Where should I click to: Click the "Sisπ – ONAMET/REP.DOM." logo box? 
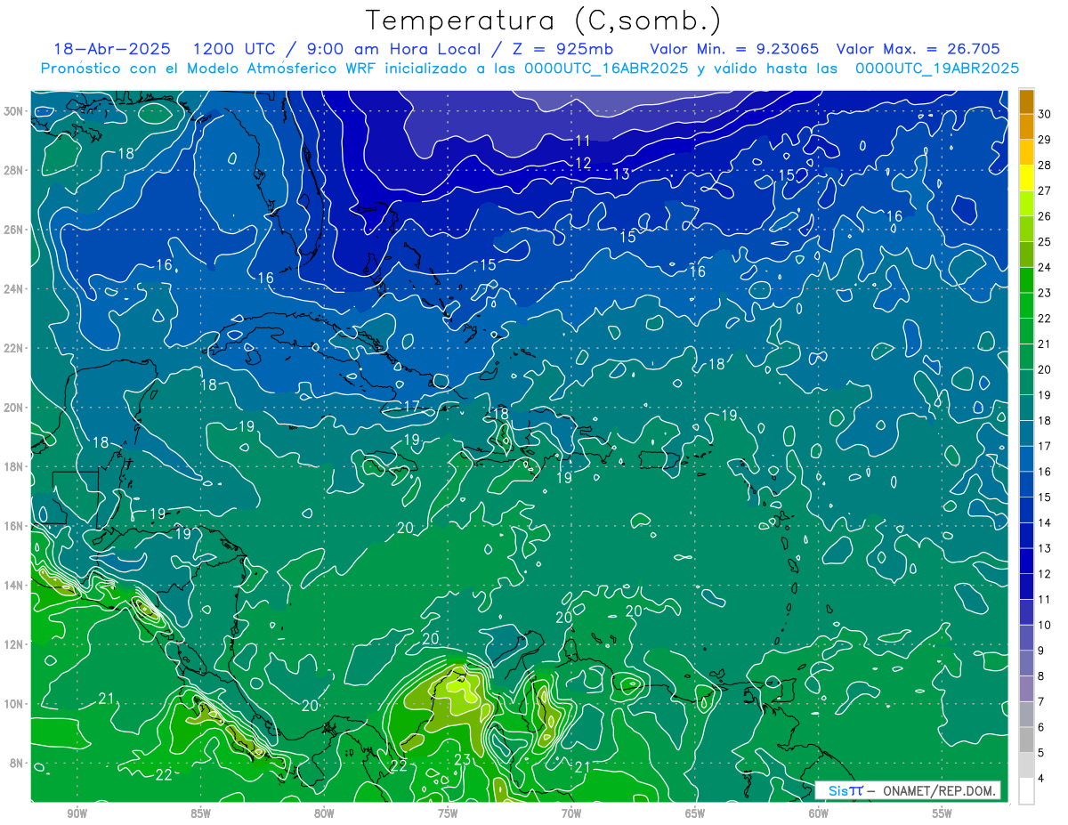pyautogui.click(x=908, y=790)
